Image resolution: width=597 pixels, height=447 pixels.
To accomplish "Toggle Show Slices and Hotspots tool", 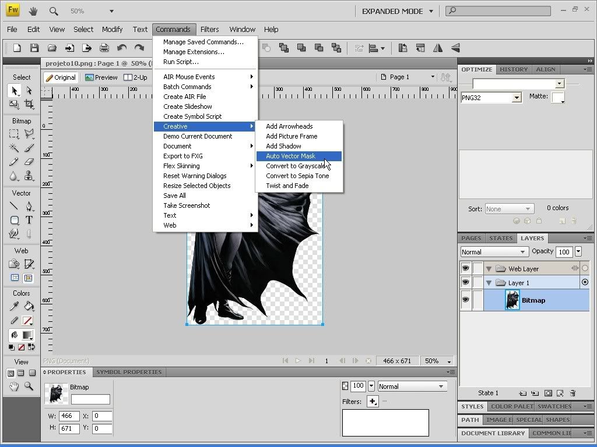I will click(x=29, y=278).
